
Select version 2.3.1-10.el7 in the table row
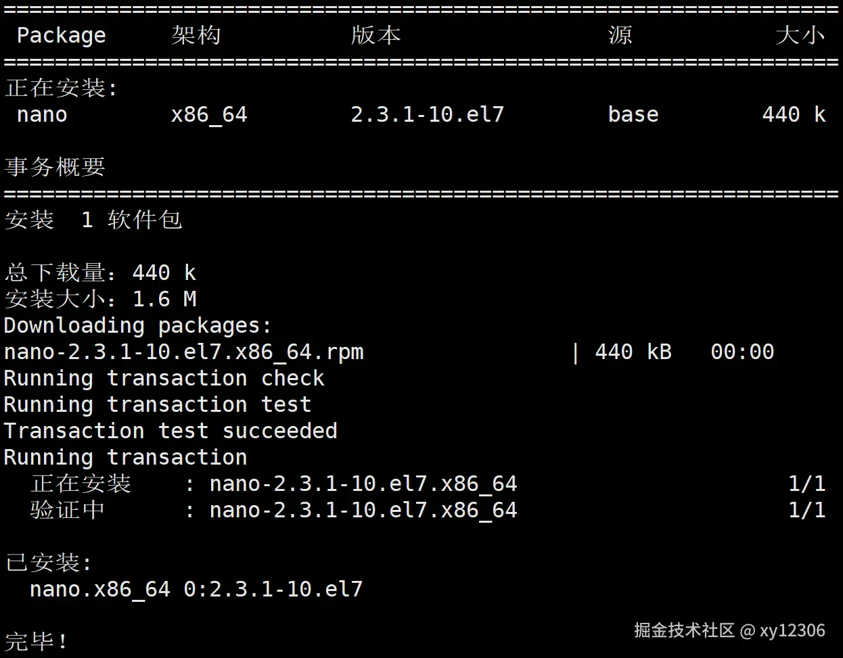point(427,114)
